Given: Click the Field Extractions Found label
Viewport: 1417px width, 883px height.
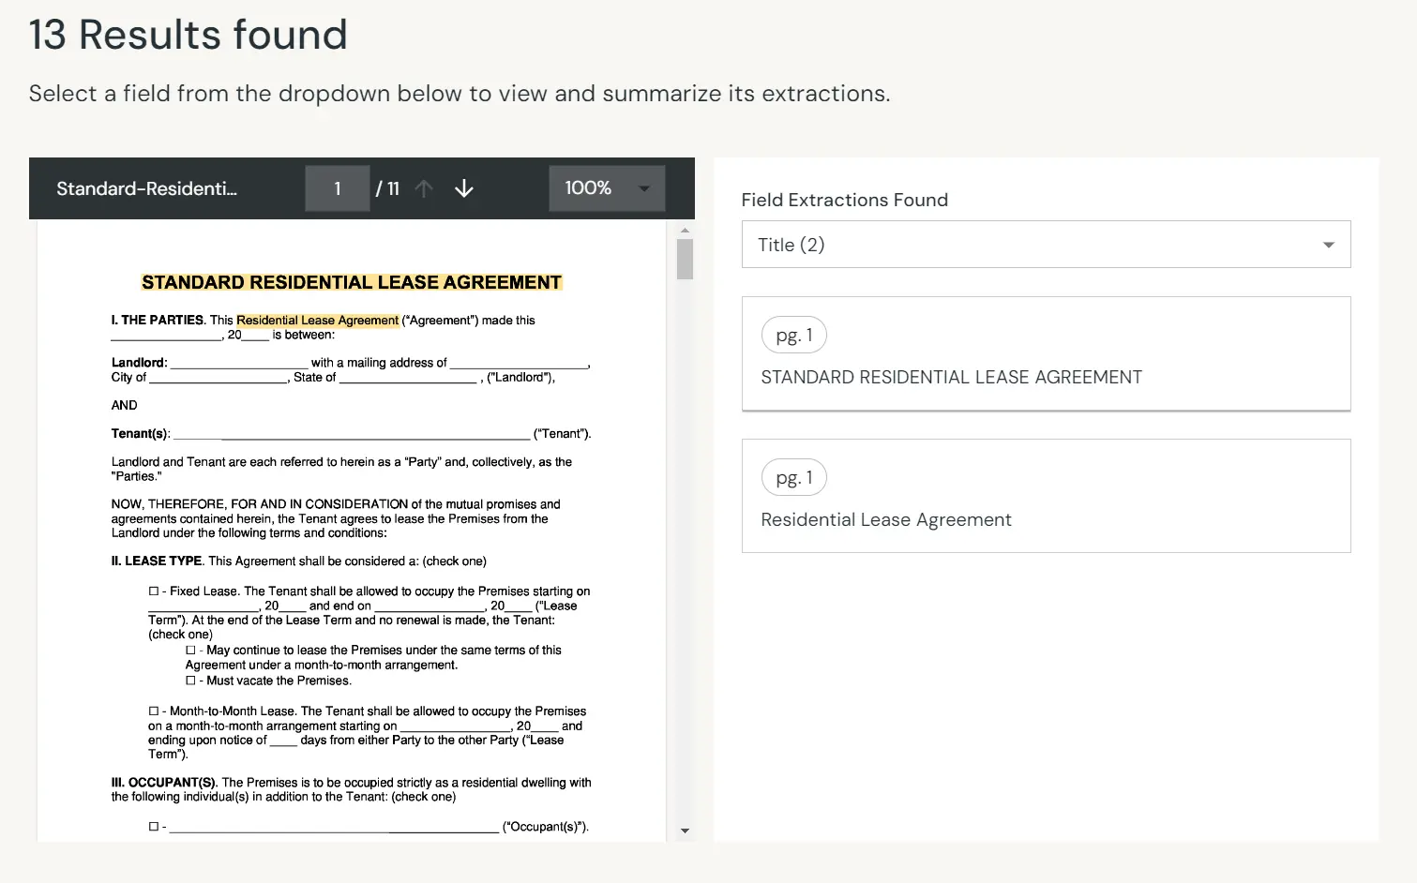Looking at the screenshot, I should (844, 200).
